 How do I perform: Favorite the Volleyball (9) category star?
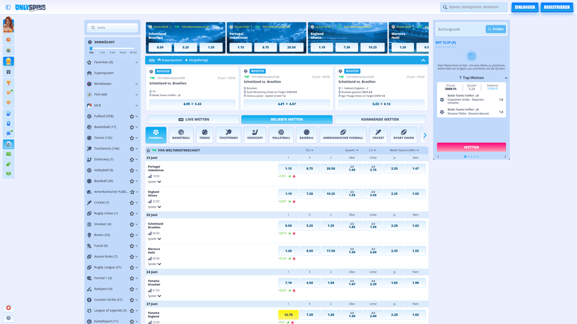(132, 171)
